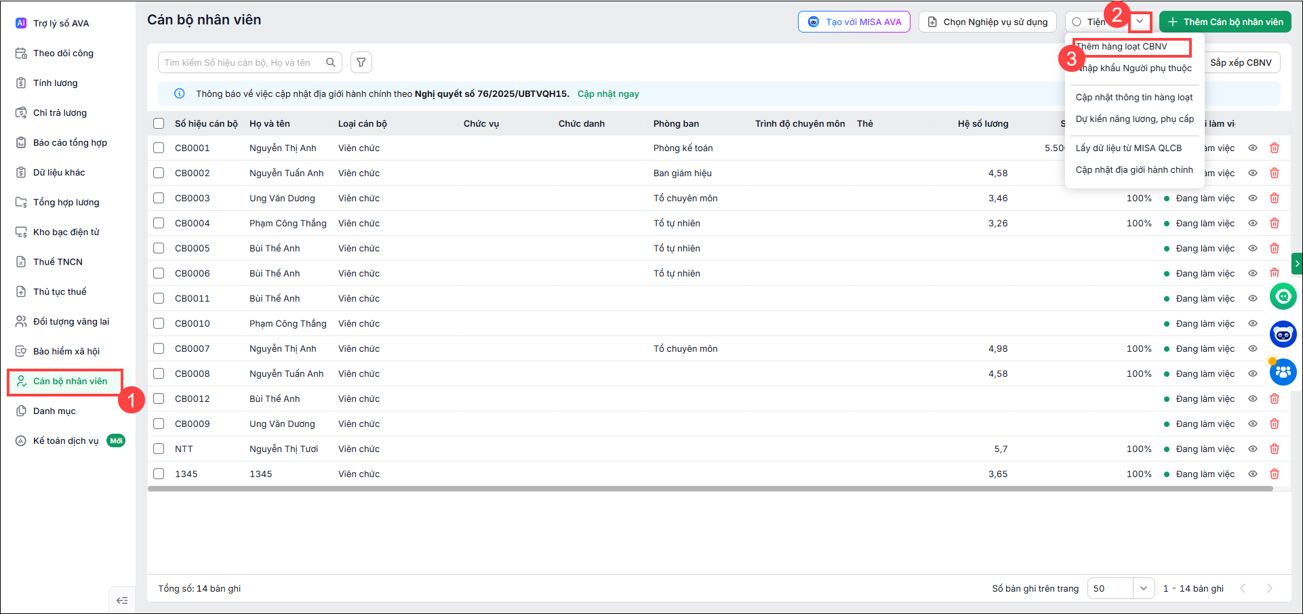The height and width of the screenshot is (614, 1303).
Task: Click Sắp xếp CBNV button
Action: tap(1241, 62)
